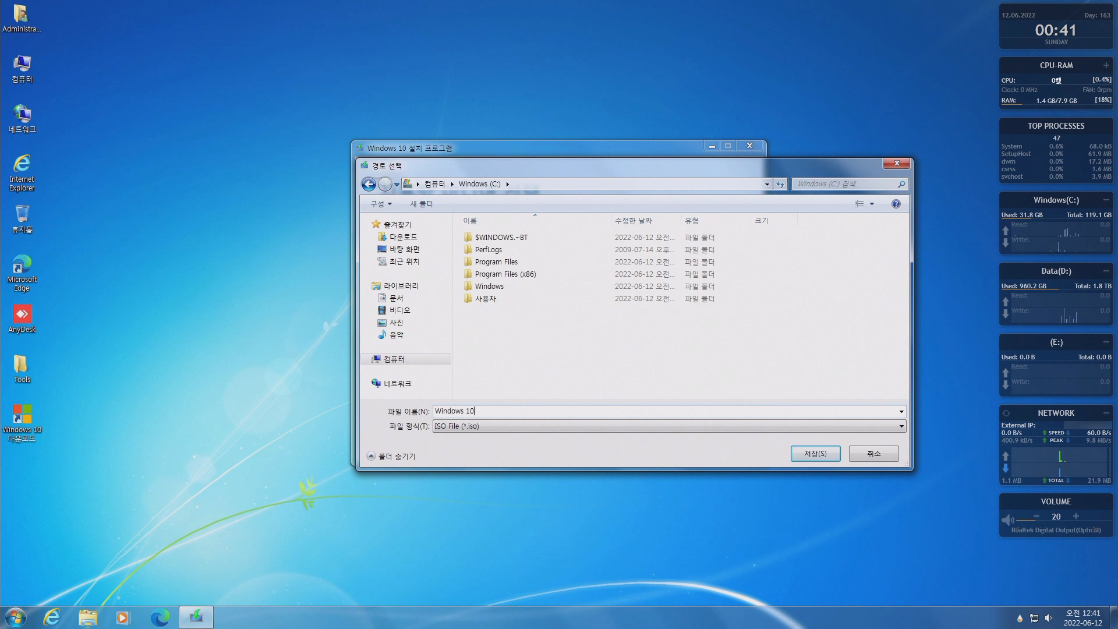Click 컴퓨터 in the address breadcrumb
The image size is (1118, 629).
tap(434, 184)
